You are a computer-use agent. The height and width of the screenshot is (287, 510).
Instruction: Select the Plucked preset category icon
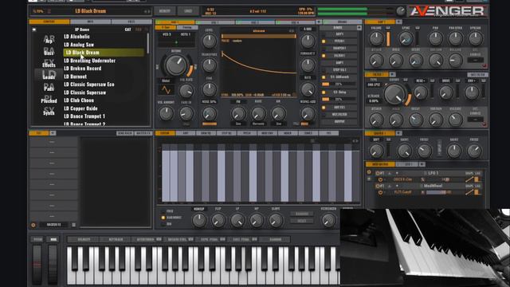(49, 99)
